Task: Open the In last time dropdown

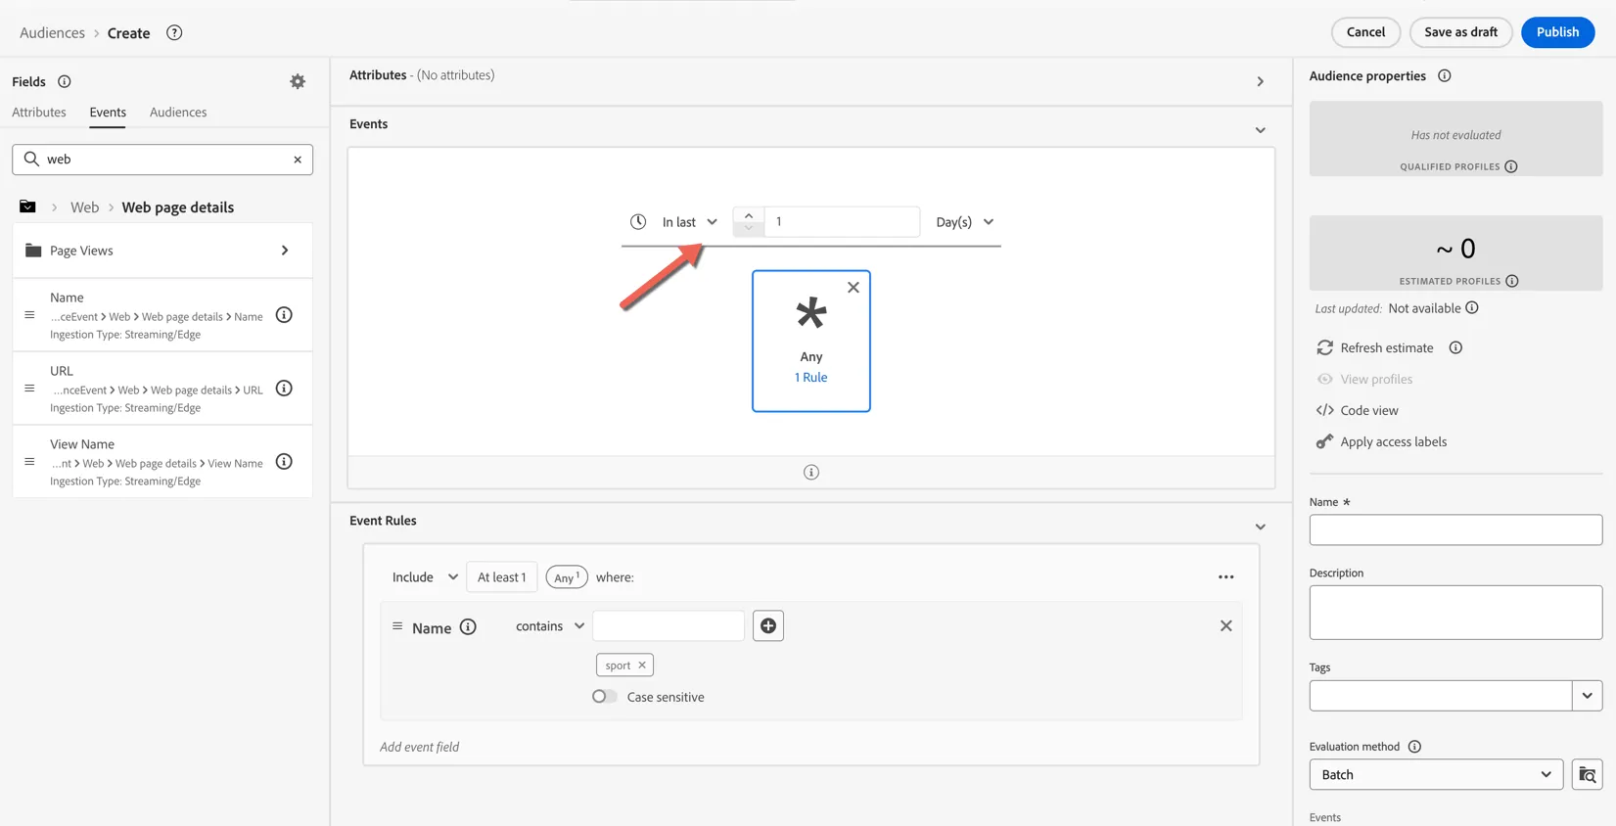Action: [x=689, y=222]
